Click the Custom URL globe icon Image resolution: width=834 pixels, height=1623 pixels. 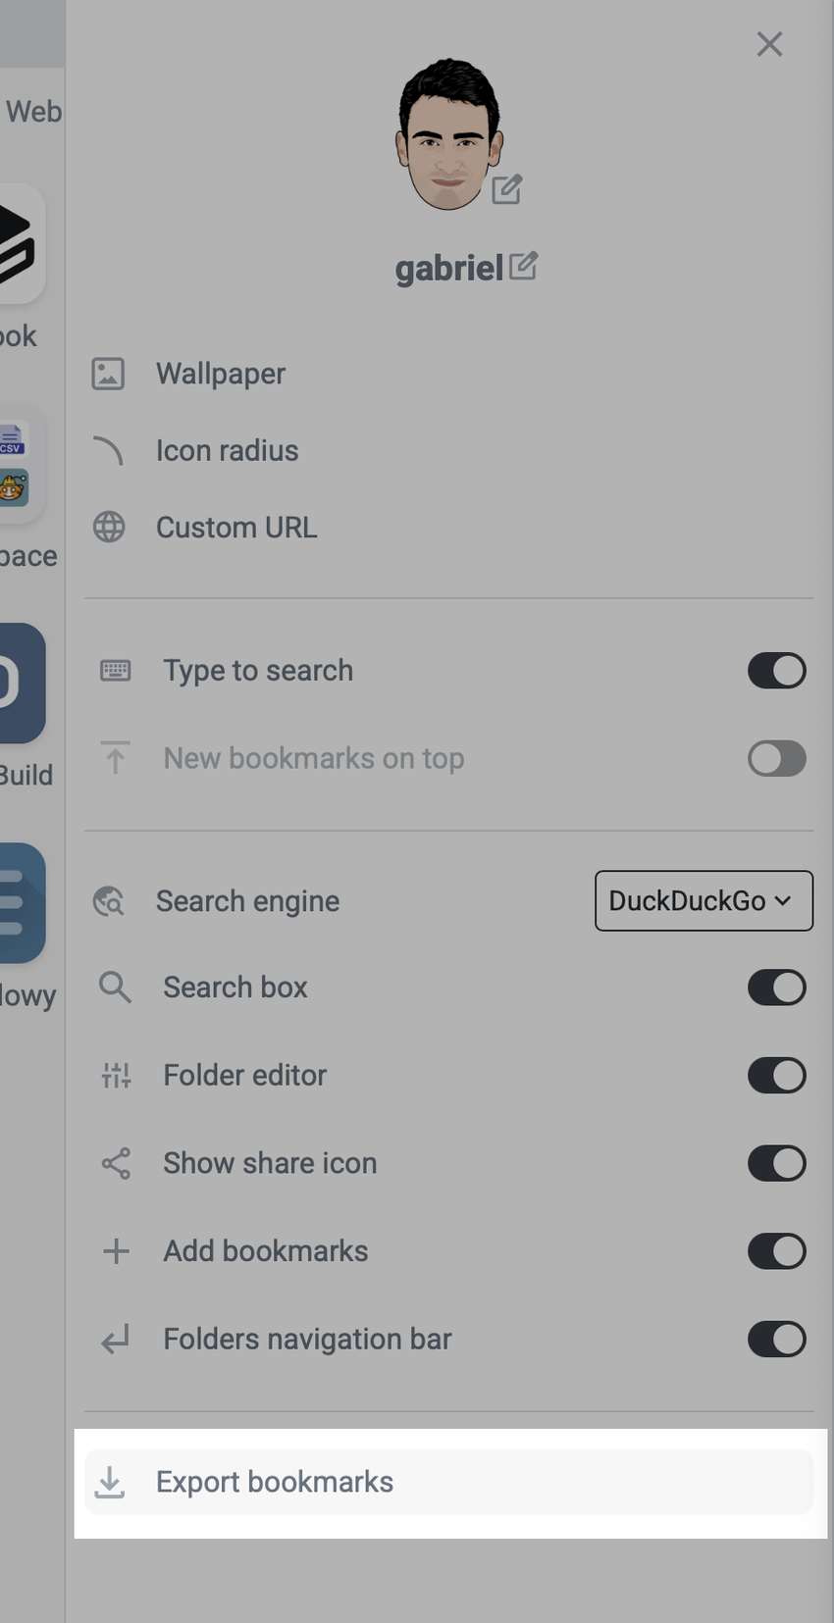point(108,528)
